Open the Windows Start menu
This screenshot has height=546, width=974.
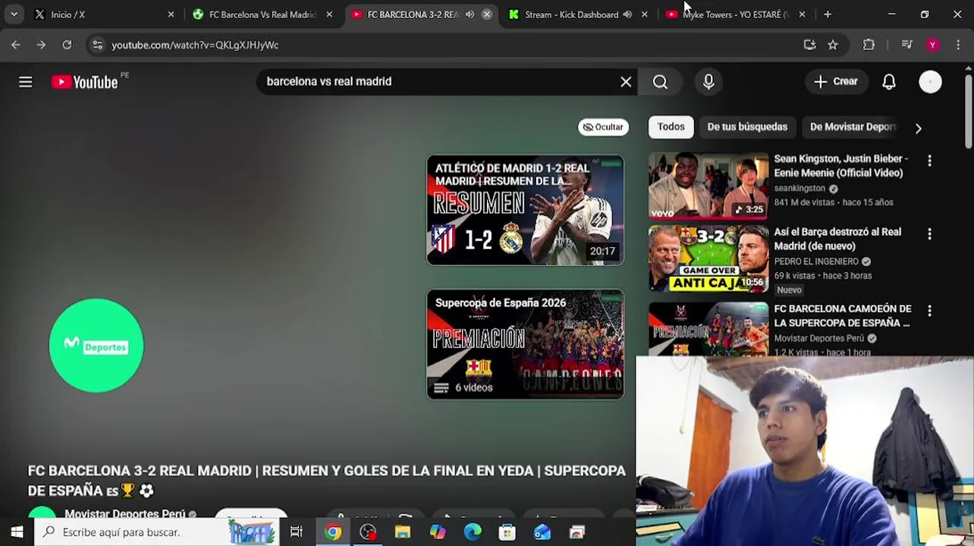point(17,532)
